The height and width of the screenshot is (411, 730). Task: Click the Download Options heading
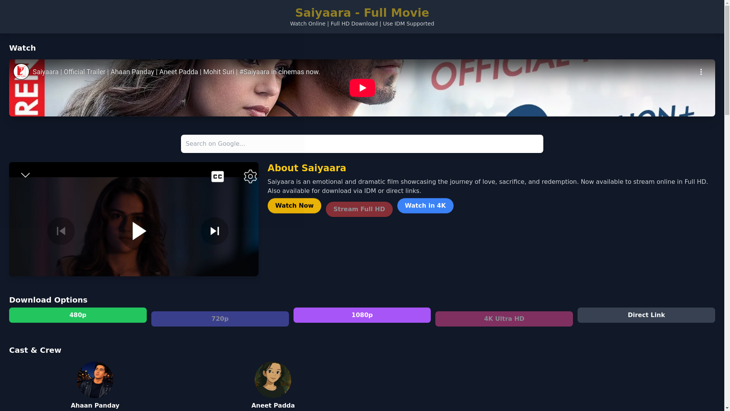48,300
